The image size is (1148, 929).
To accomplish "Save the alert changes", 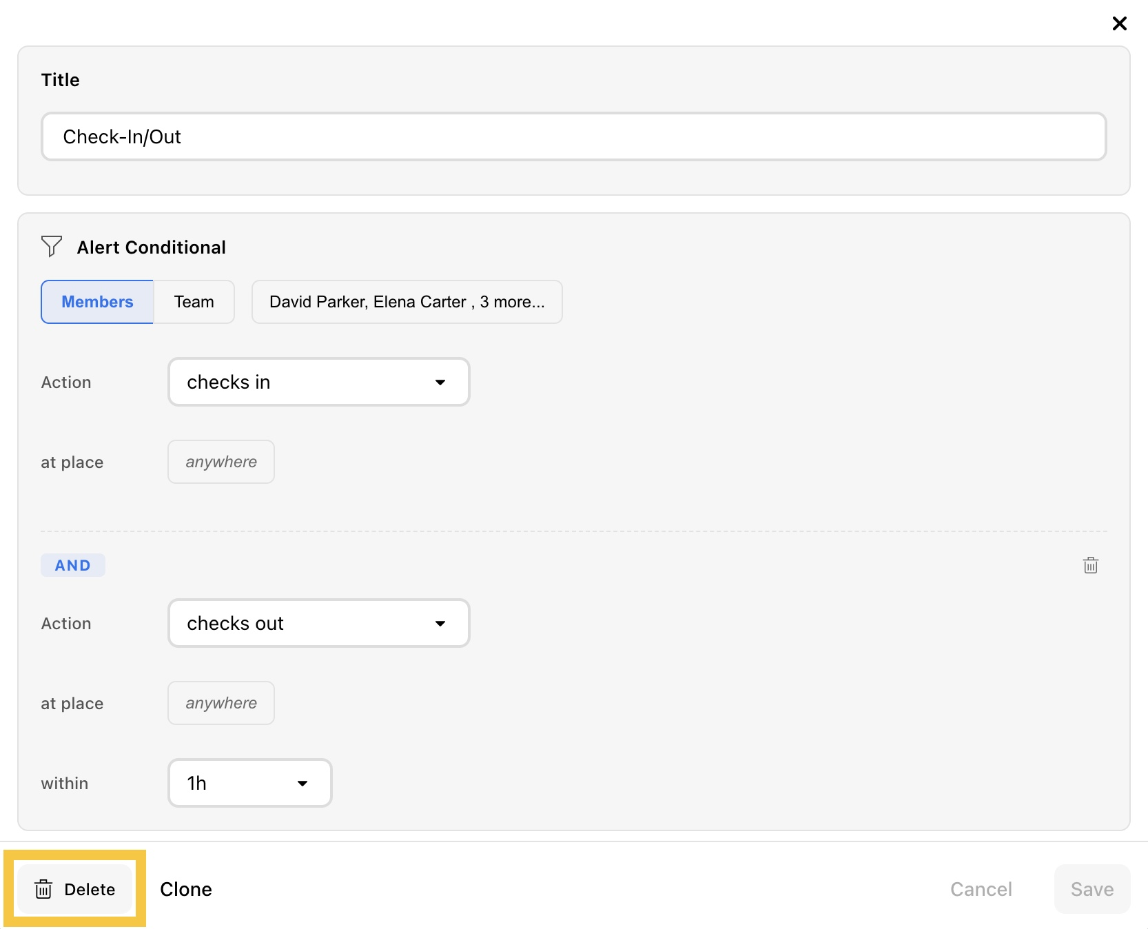I will tap(1092, 889).
